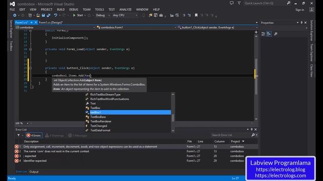Select the highlighted textBox1 suggestion
Viewport: 323px width, 181px height.
tap(128, 113)
